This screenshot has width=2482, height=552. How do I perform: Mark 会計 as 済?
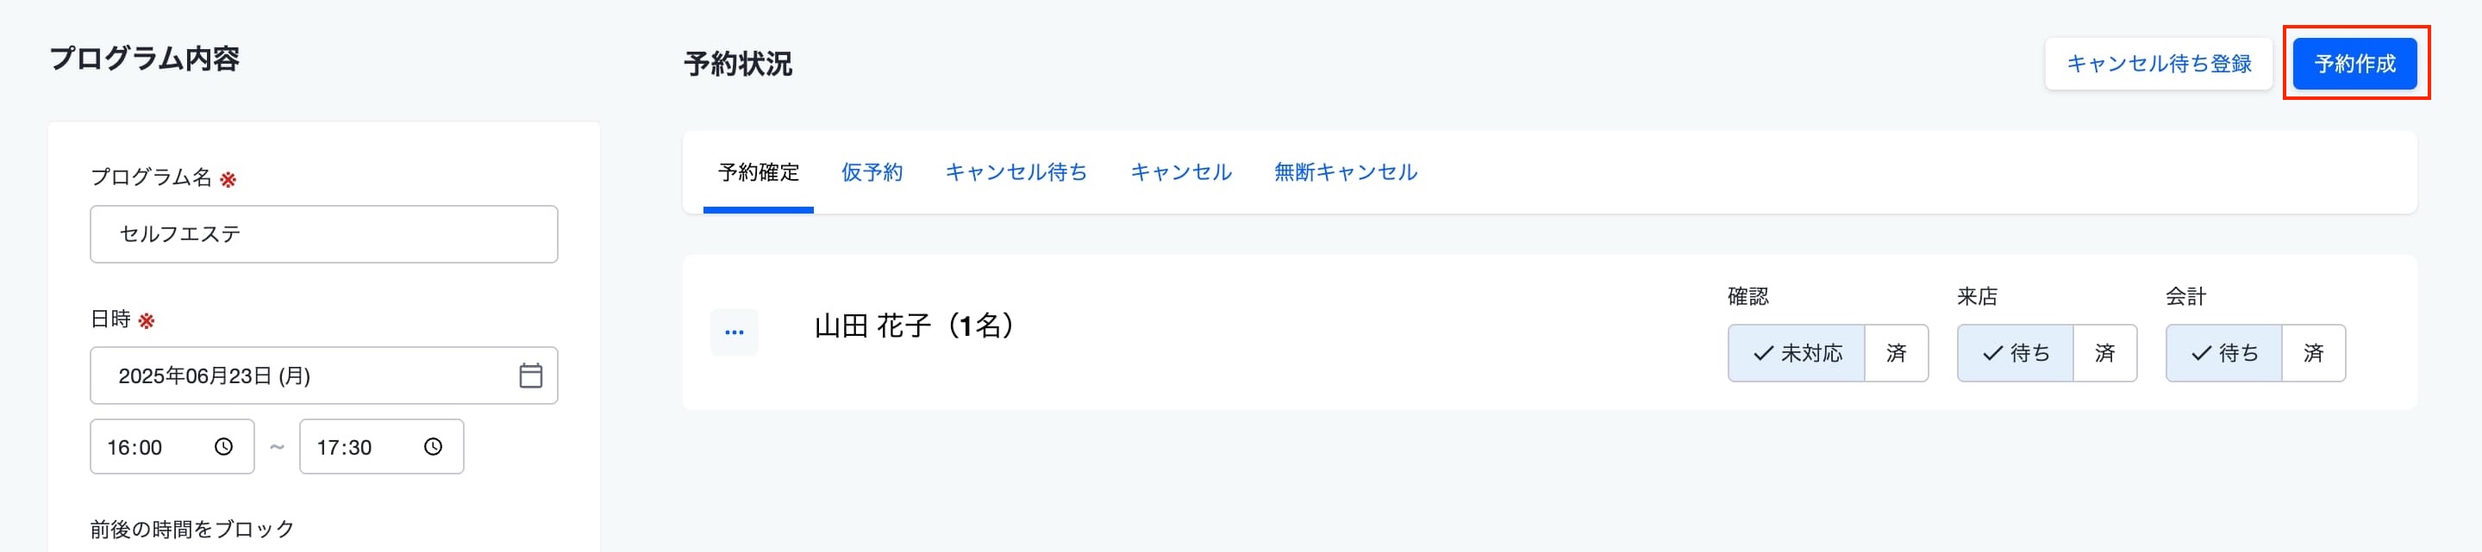point(2313,353)
